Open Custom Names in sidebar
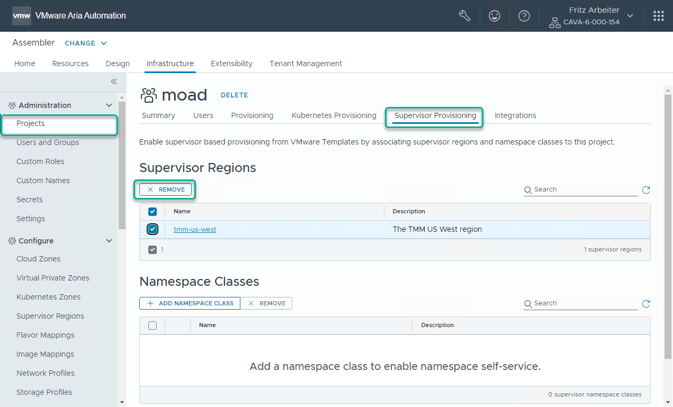This screenshot has height=407, width=673. 43,180
